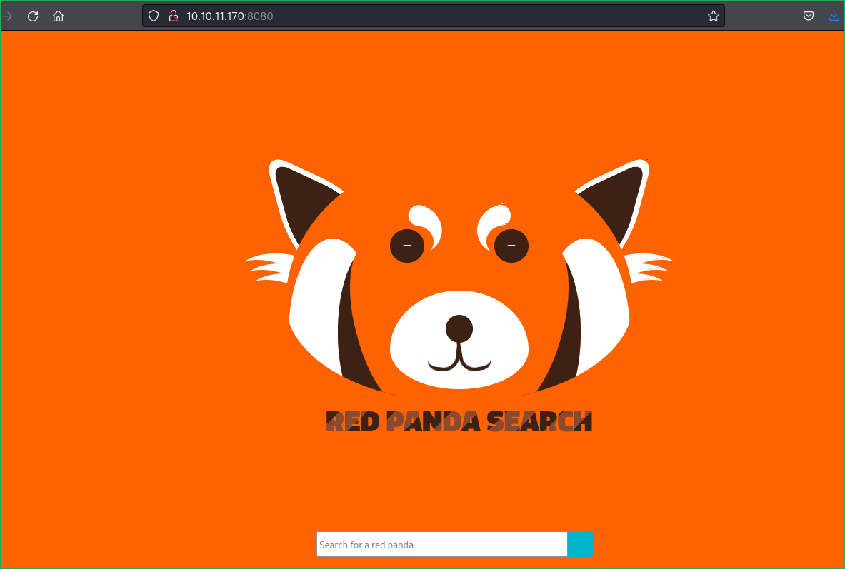This screenshot has width=845, height=569.
Task: Click the panda's right eye
Action: pyautogui.click(x=511, y=245)
